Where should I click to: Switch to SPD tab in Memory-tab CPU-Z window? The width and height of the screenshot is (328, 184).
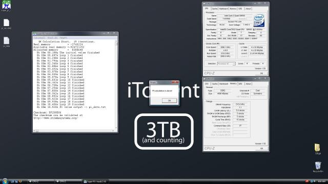coord(240,84)
